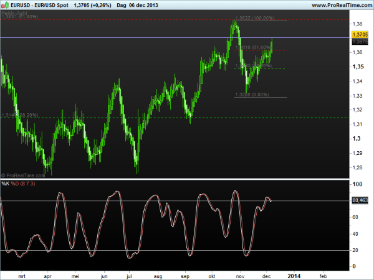The width and height of the screenshot is (374, 280).
Task: Click the Dag timeframe label
Action: 122,5
